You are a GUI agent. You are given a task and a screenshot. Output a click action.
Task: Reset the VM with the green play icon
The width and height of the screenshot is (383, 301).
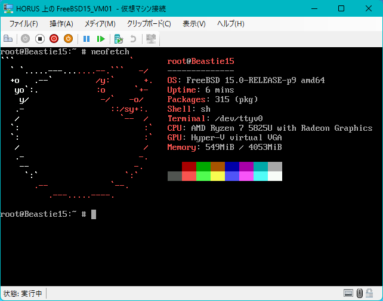coord(101,39)
